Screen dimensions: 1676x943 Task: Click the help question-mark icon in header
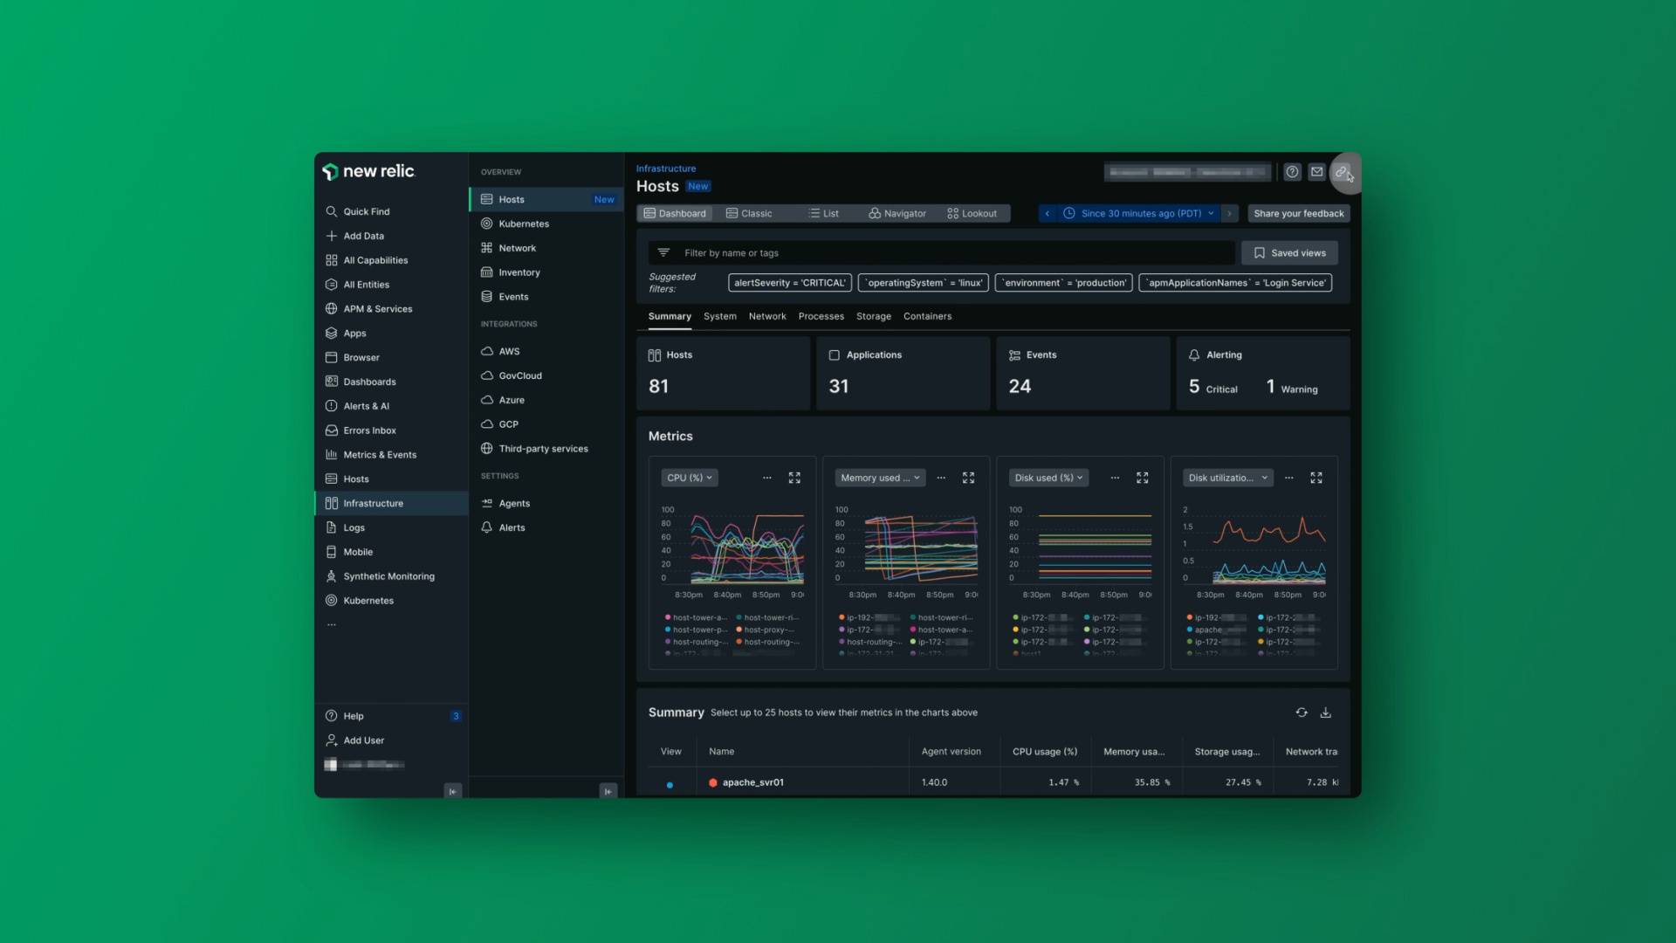tap(1292, 172)
